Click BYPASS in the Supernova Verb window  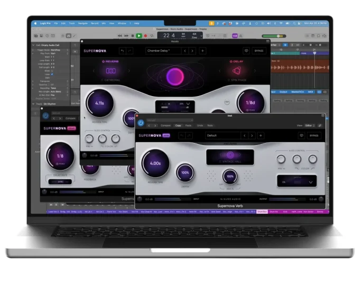pos(314,136)
